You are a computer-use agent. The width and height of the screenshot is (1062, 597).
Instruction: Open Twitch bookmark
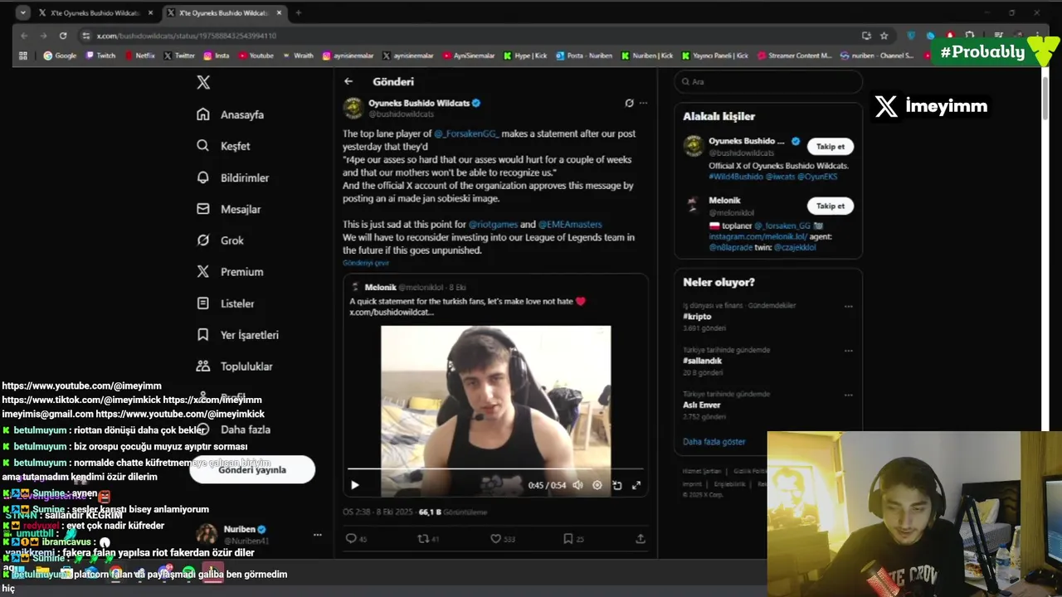[x=101, y=56]
